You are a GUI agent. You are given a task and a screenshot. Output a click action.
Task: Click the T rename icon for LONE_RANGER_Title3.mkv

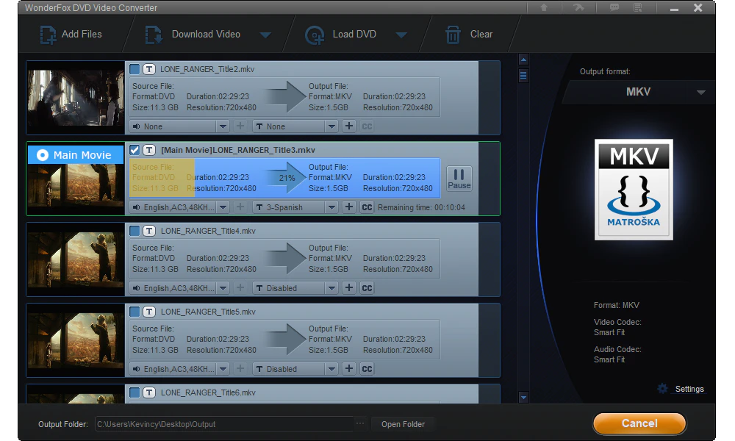tap(149, 150)
